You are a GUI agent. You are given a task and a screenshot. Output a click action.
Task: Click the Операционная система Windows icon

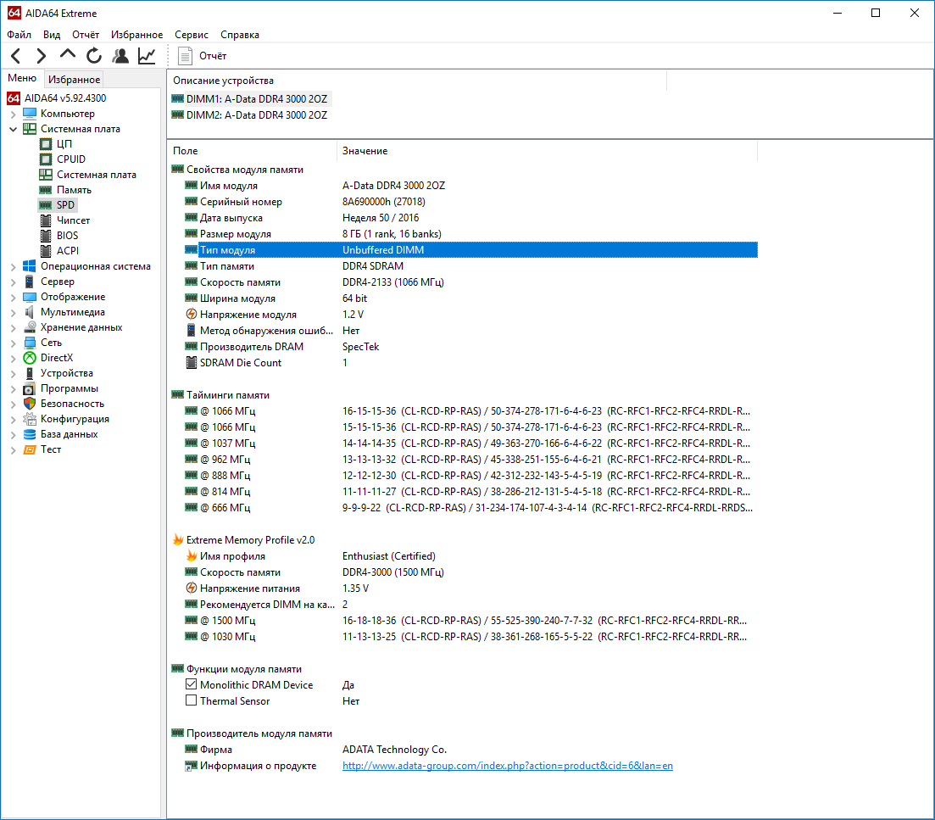[30, 266]
